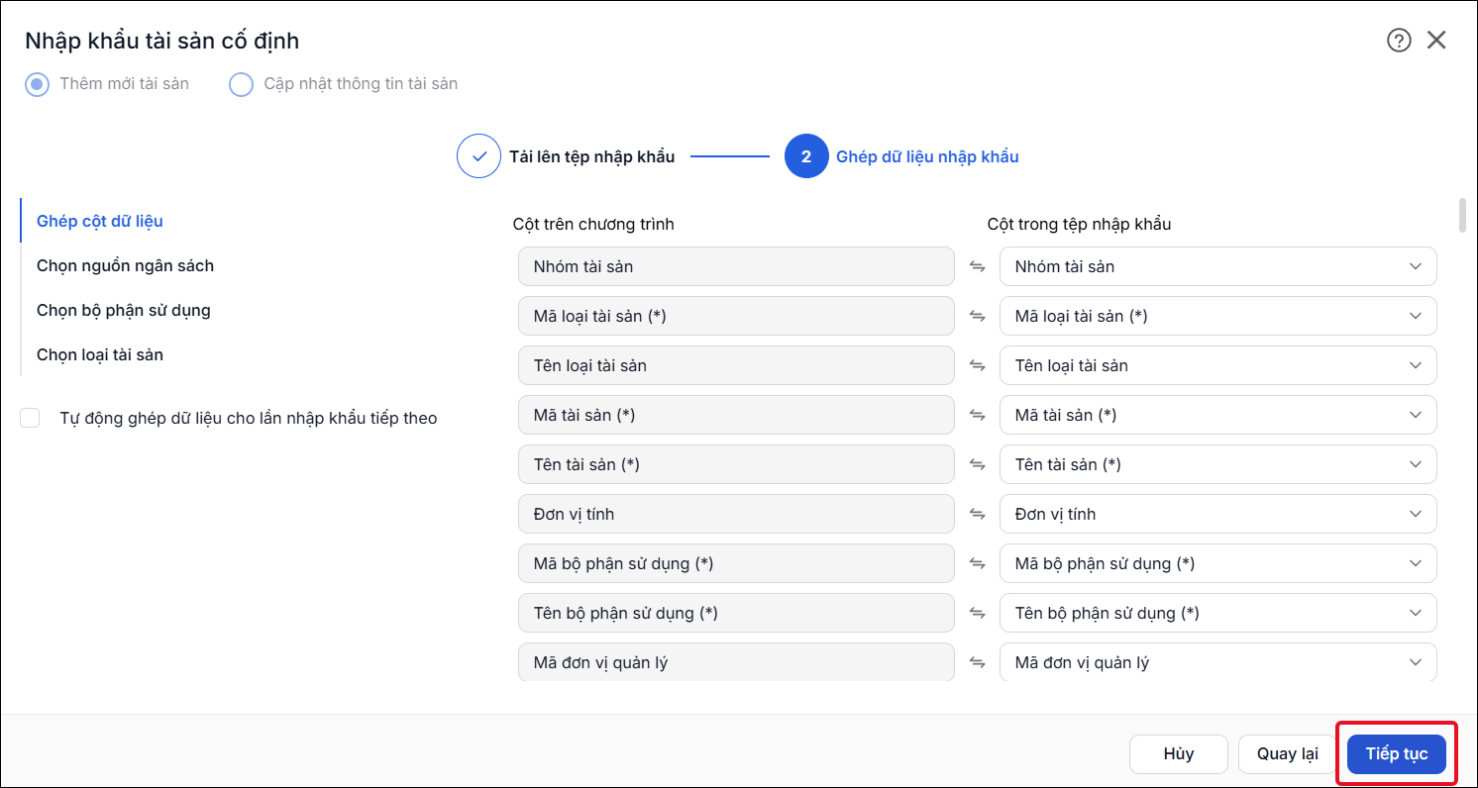Click the vertical scrollbar of mapping list

pyautogui.click(x=1462, y=215)
